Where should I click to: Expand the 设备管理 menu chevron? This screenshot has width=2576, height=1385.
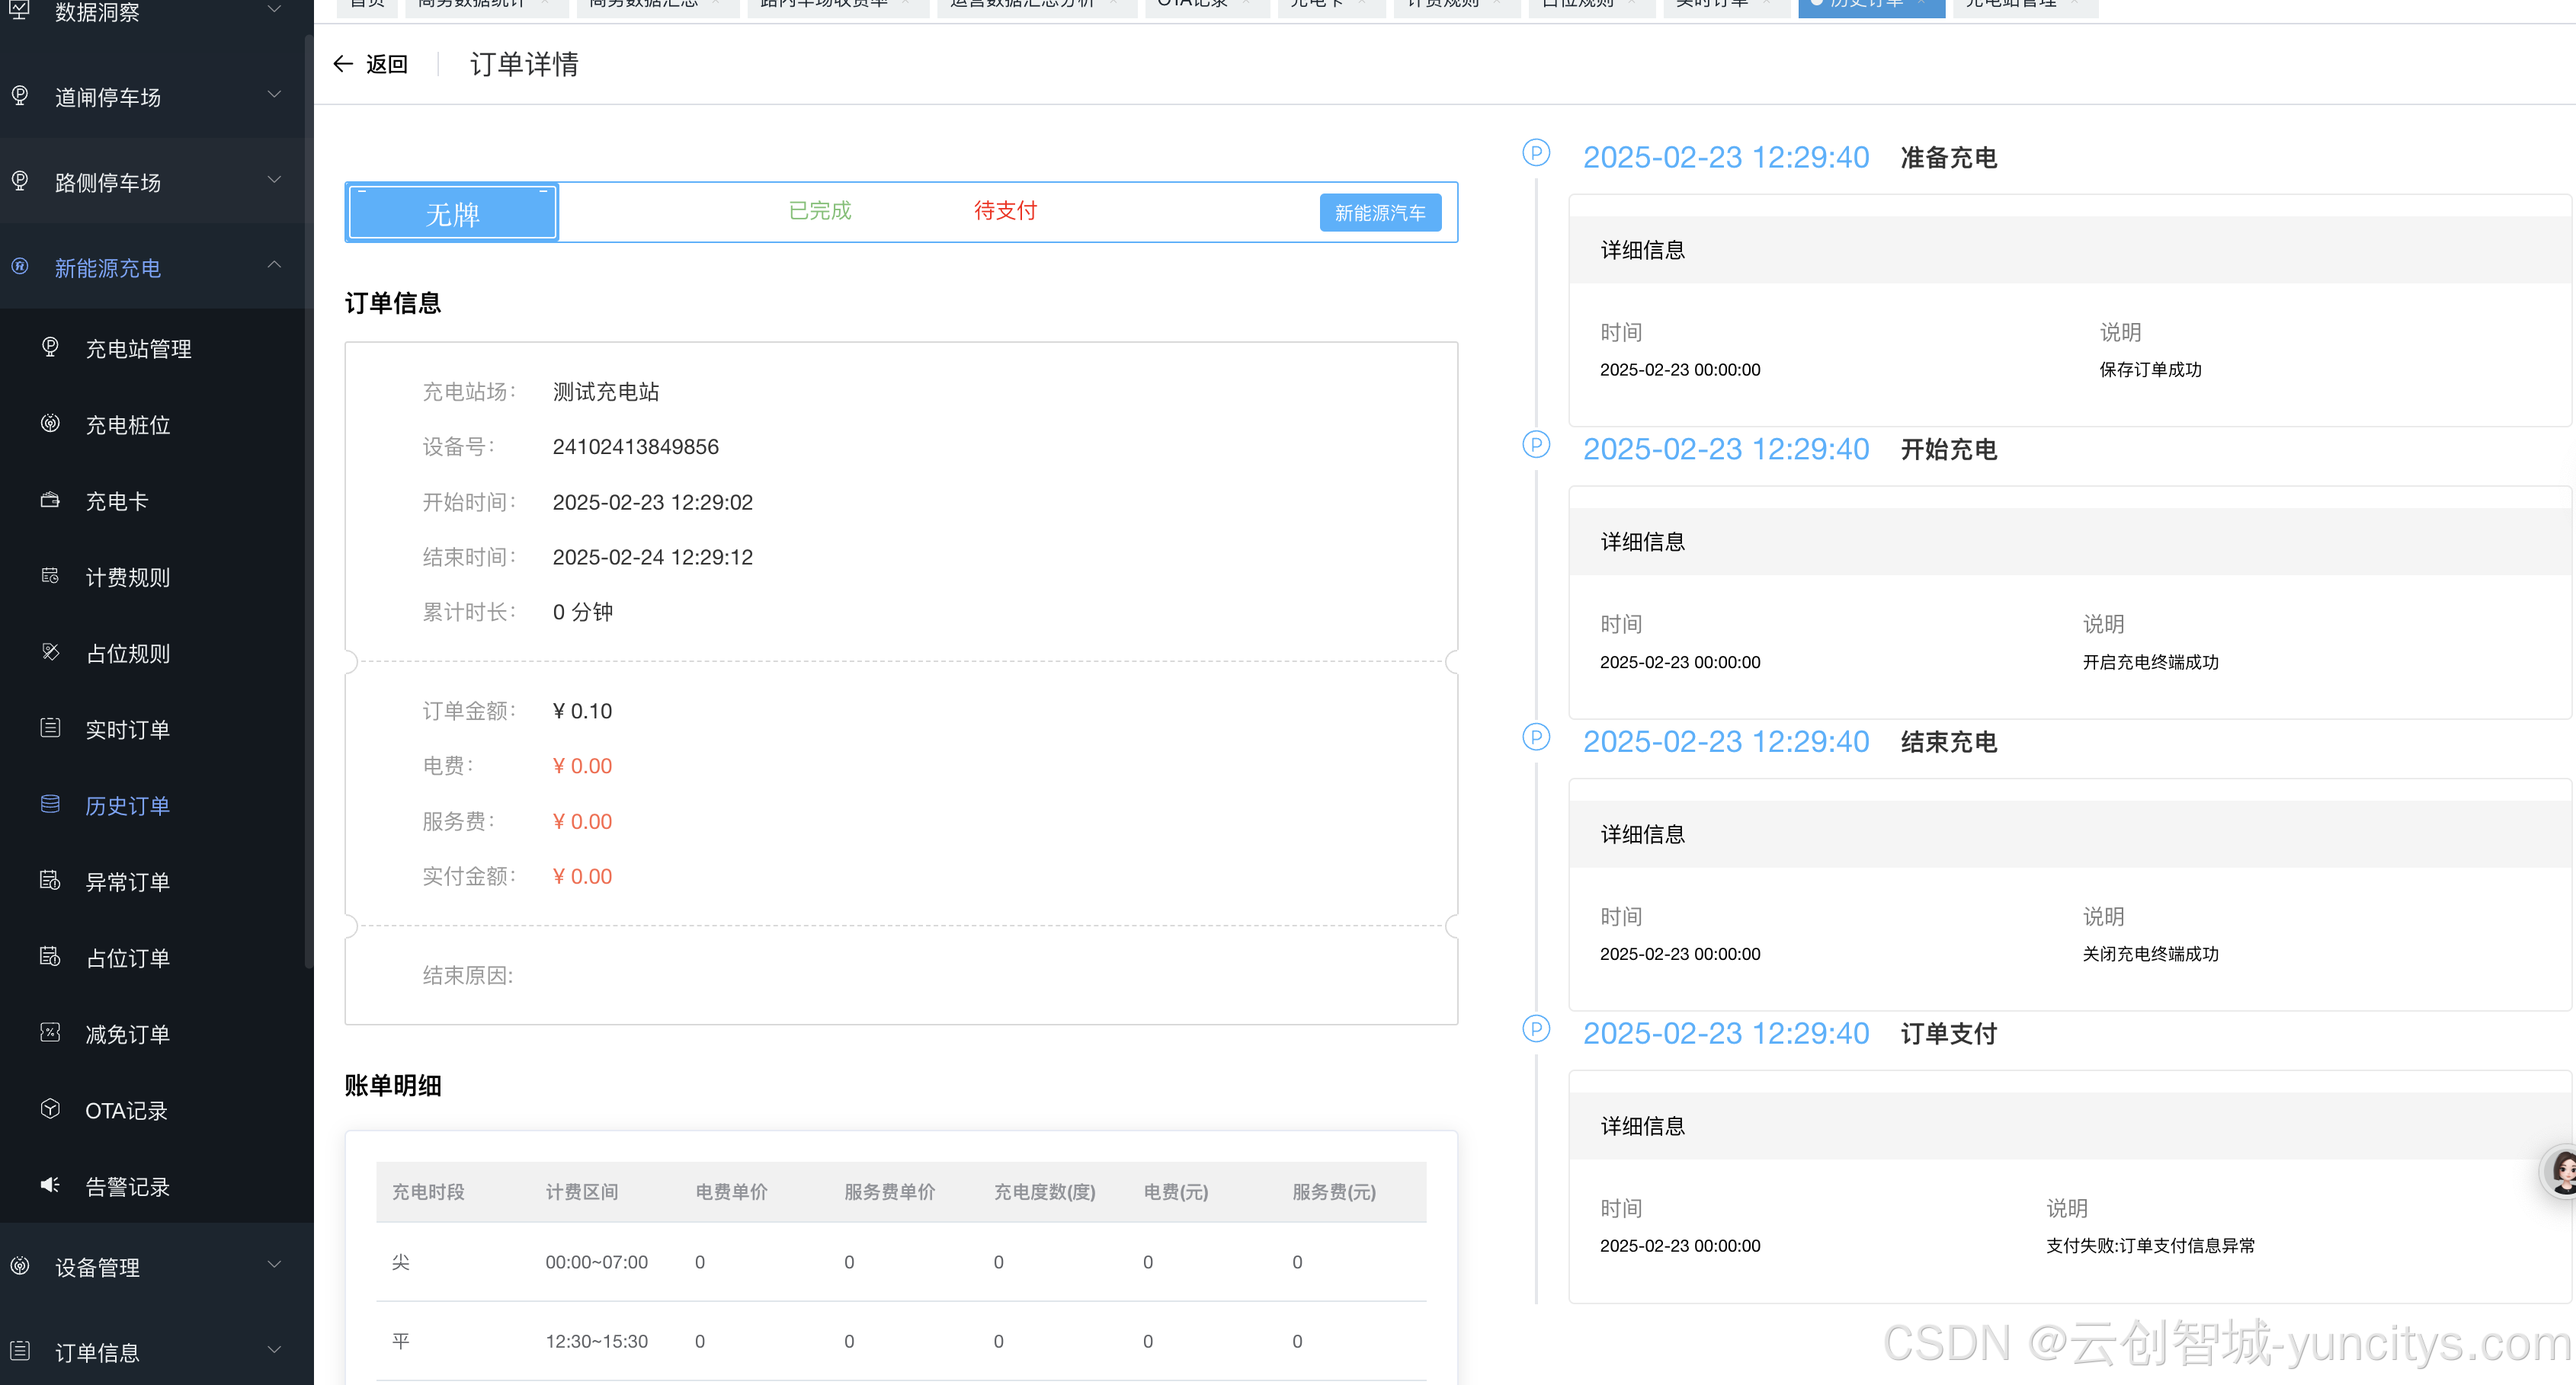pyautogui.click(x=274, y=1265)
